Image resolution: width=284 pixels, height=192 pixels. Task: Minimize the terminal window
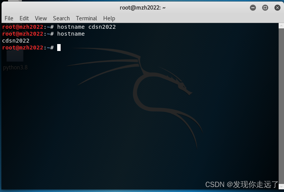tap(253, 8)
